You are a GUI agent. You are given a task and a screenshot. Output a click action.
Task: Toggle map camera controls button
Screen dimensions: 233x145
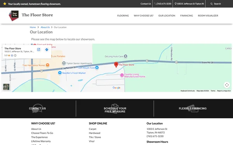(227, 85)
